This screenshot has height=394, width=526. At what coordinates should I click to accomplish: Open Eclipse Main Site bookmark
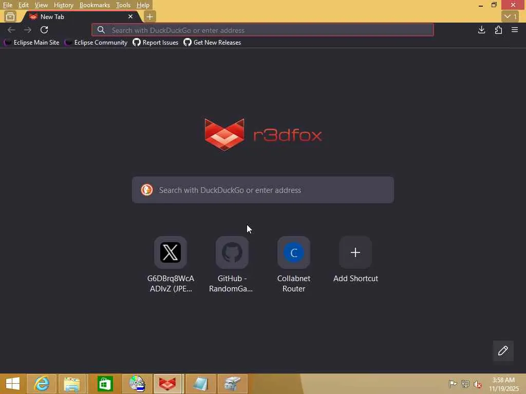click(x=31, y=43)
